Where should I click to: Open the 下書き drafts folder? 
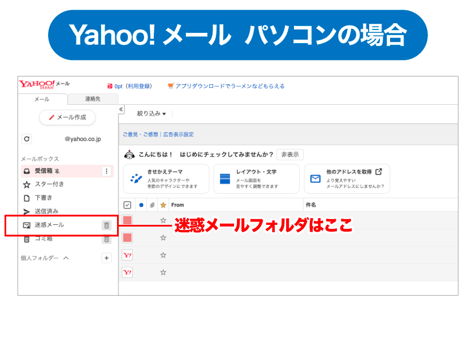[x=38, y=198]
